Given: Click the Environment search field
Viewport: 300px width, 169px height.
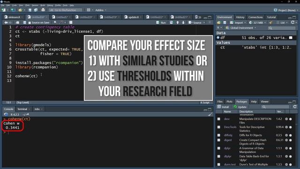Looking at the screenshot, I should 281,28.
